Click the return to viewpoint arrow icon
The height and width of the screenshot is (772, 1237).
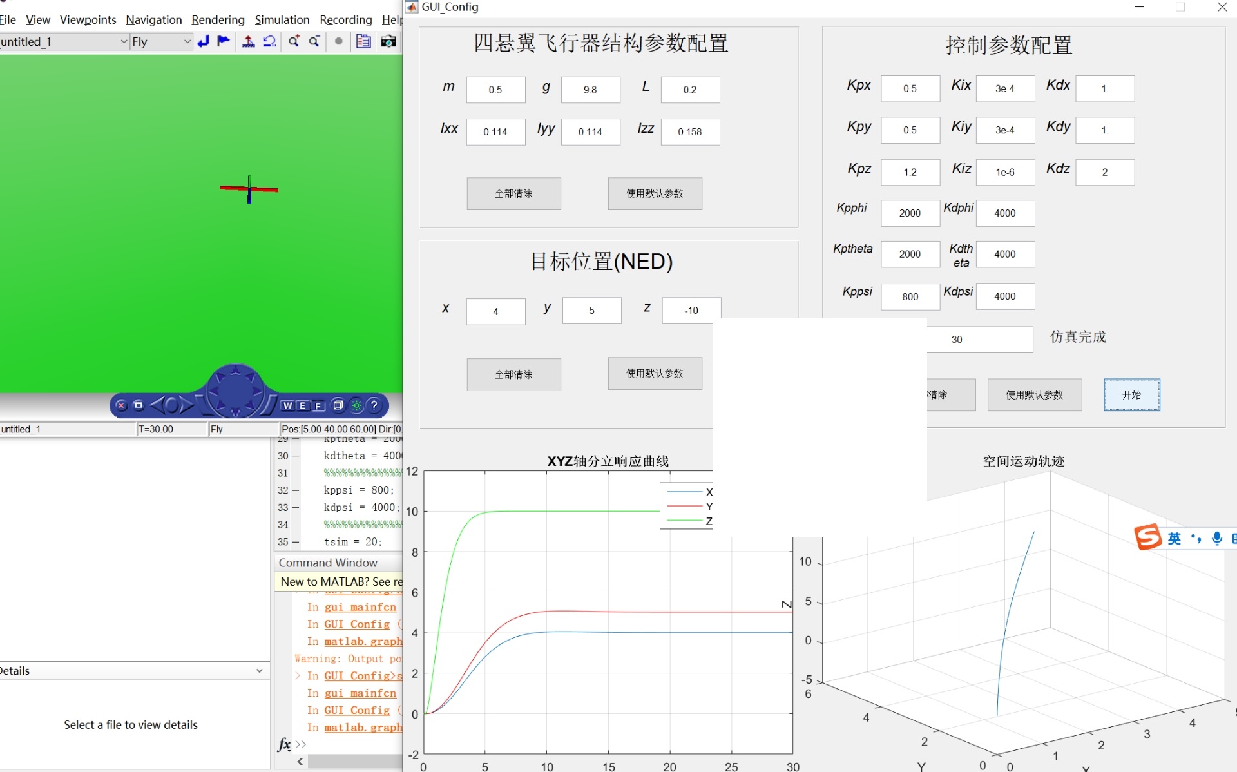tap(204, 41)
